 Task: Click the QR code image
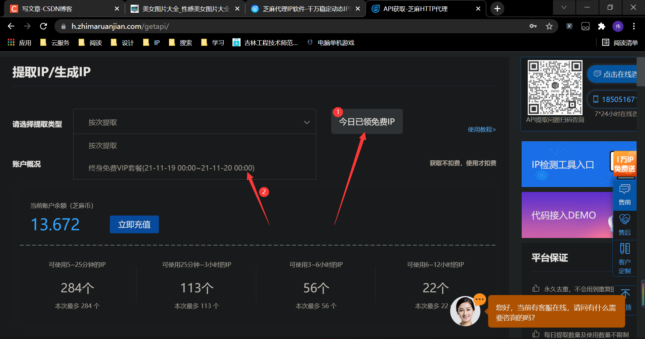tap(555, 88)
